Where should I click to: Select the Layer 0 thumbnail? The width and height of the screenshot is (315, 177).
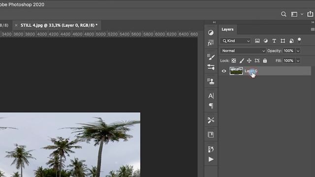click(x=236, y=71)
